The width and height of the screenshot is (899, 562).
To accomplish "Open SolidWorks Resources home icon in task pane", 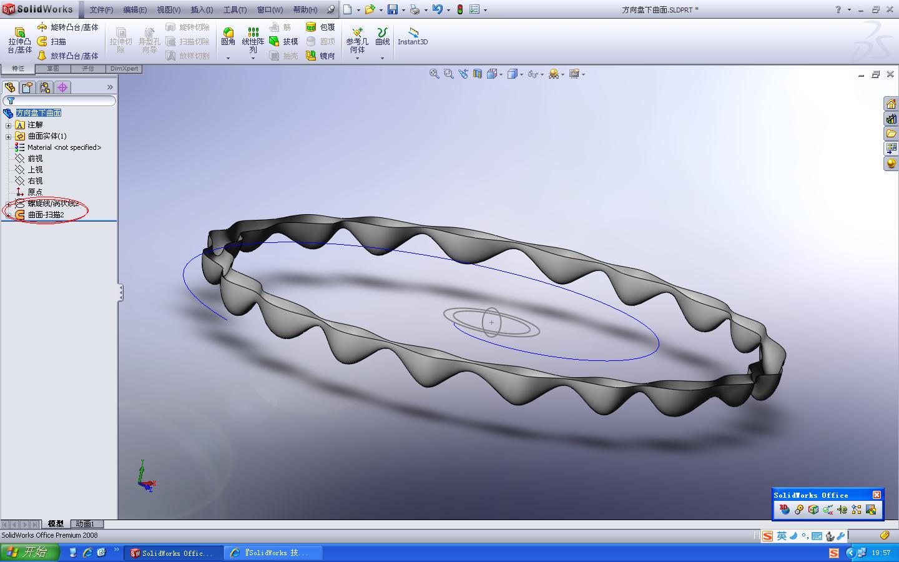I will (x=891, y=104).
